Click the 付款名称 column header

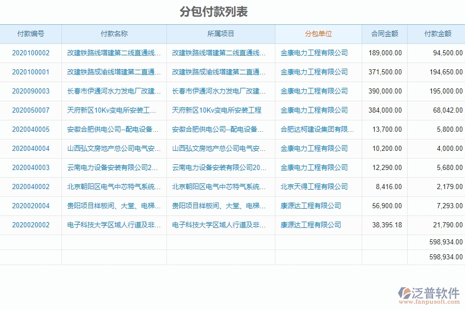click(113, 34)
